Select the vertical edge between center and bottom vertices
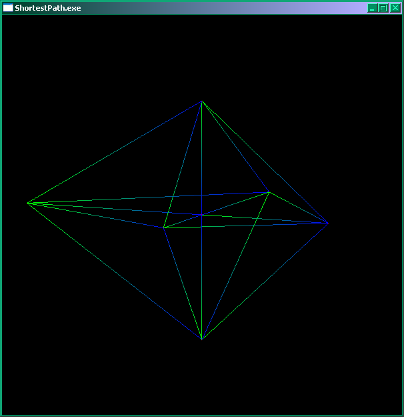 pos(202,277)
